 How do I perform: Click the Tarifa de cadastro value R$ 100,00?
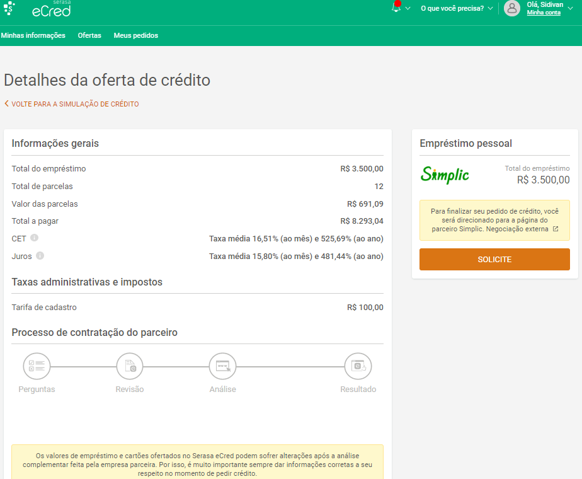tap(365, 307)
